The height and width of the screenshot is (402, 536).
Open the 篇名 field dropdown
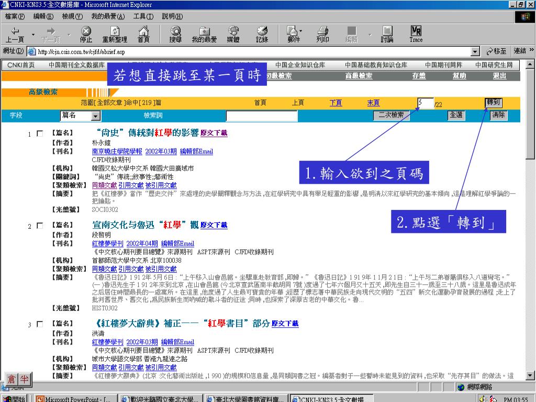pos(96,116)
